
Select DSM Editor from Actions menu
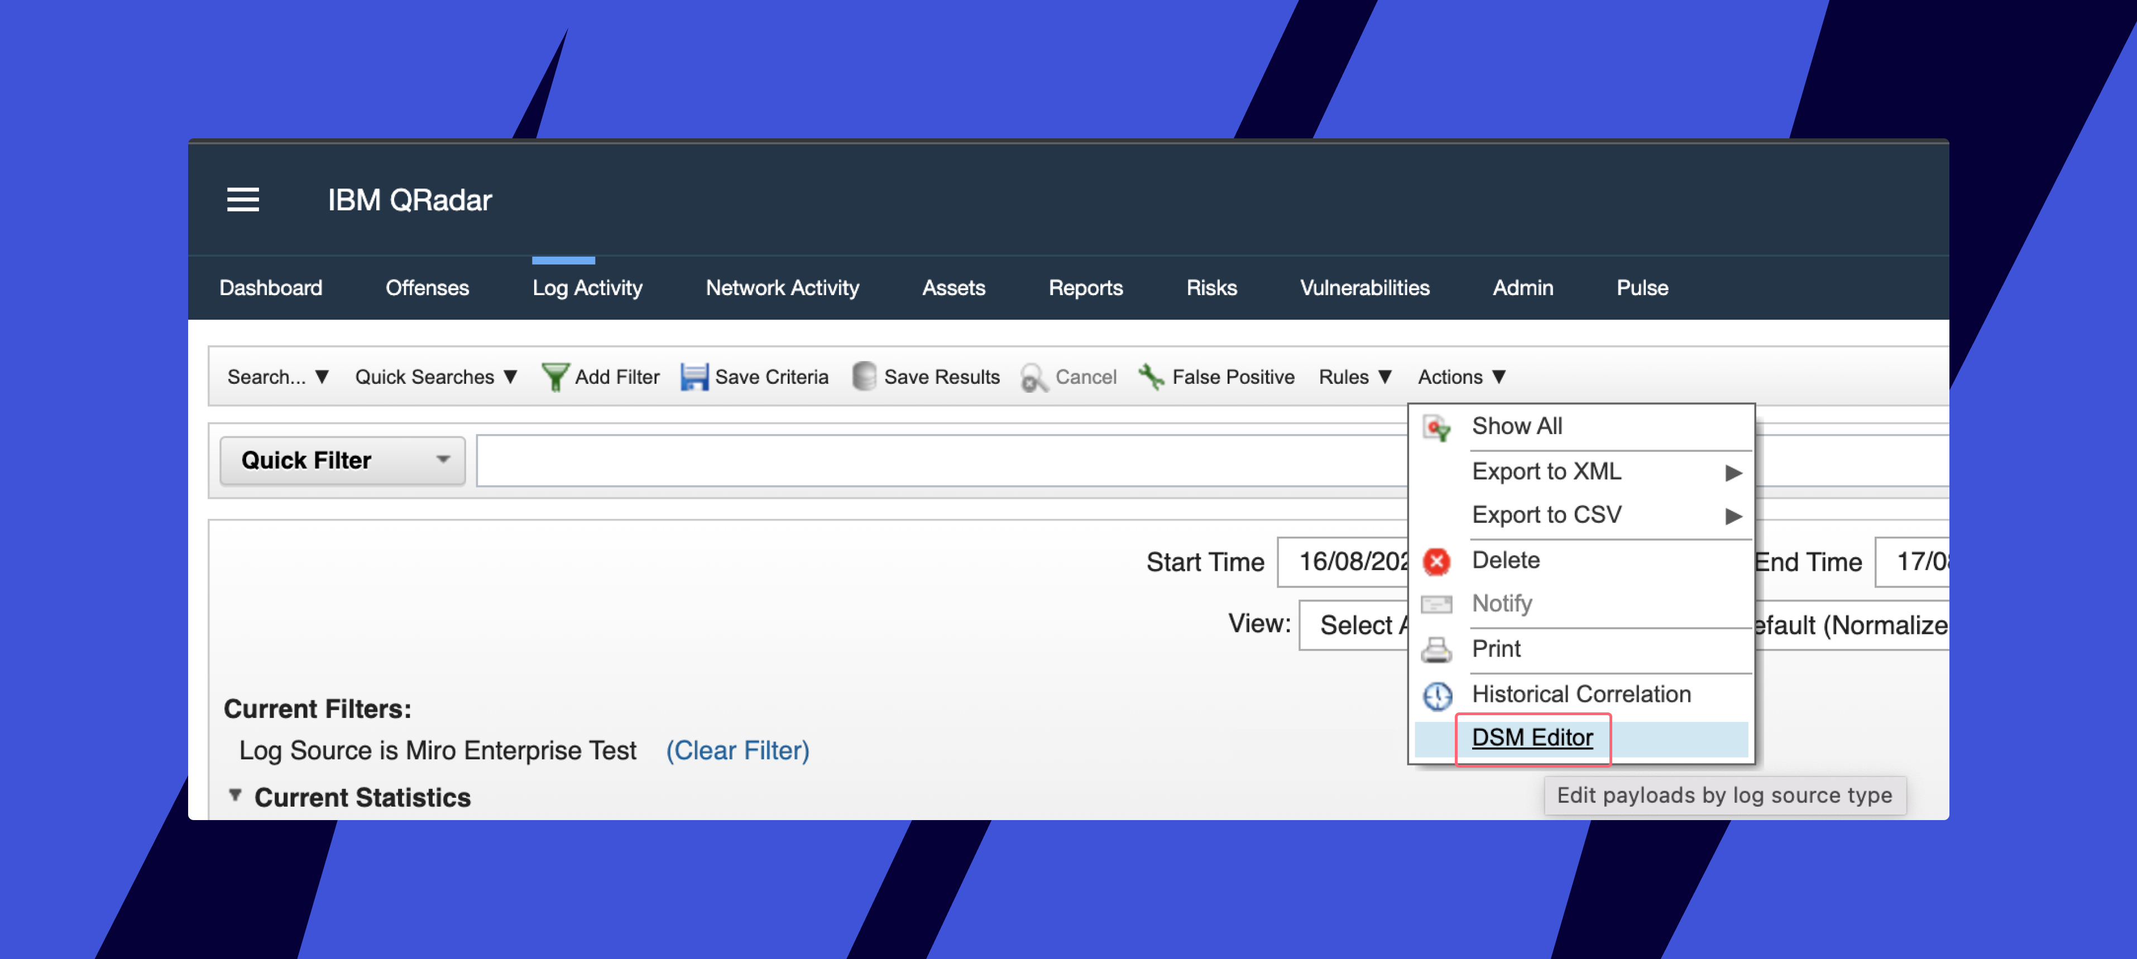[x=1531, y=738]
